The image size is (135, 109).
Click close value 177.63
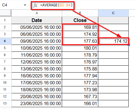click(x=80, y=41)
